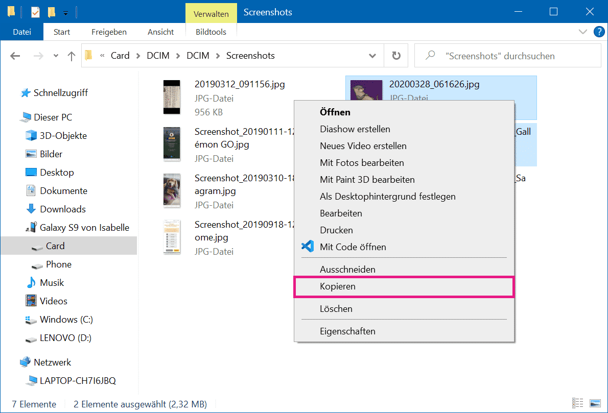Click the DCIM breadcrumb after Card
This screenshot has width=608, height=413.
(158, 56)
